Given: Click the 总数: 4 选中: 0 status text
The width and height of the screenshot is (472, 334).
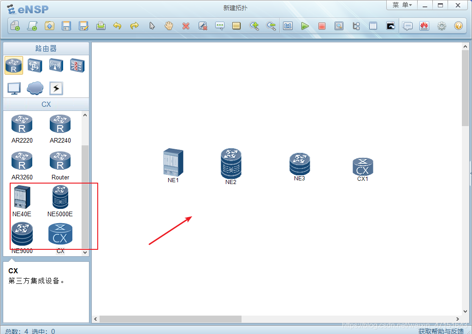Looking at the screenshot, I should tap(30, 331).
